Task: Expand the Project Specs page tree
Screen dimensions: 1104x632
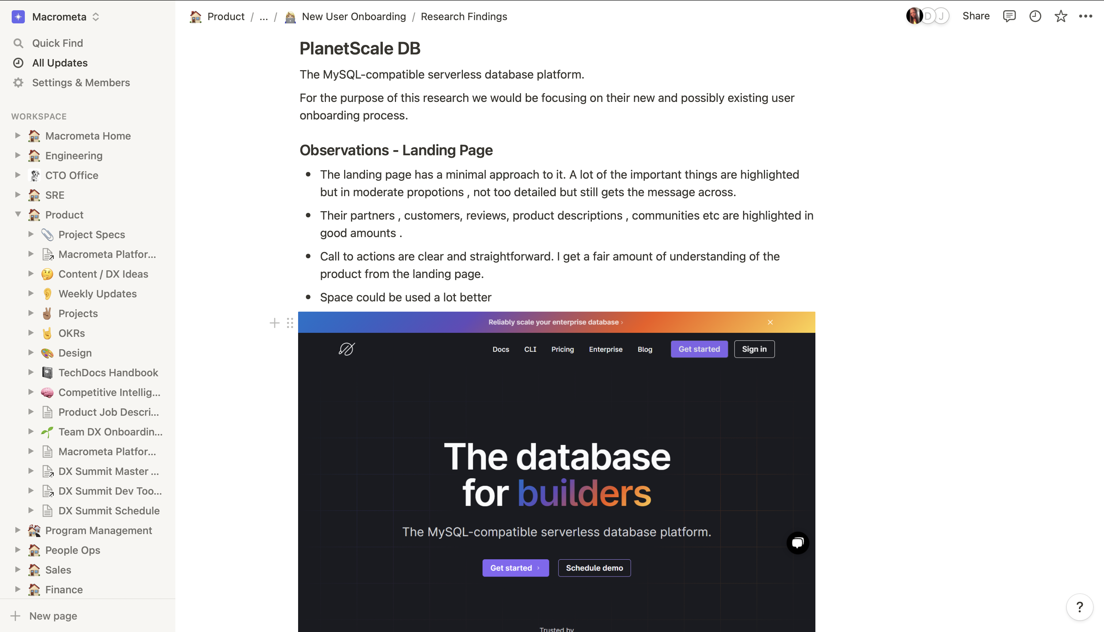Action: coord(31,235)
